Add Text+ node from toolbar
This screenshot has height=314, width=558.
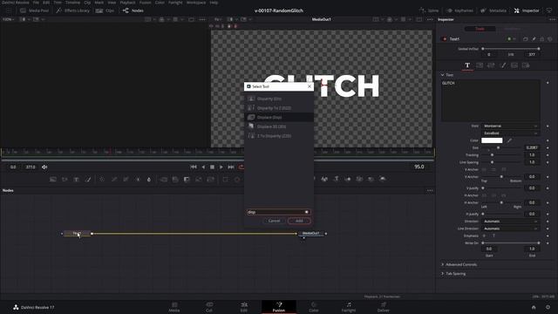pyautogui.click(x=76, y=180)
